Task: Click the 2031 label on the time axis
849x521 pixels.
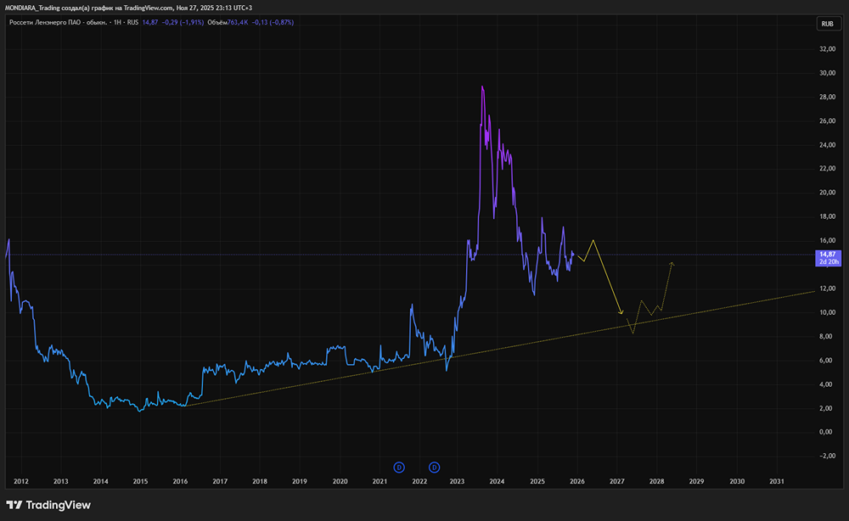Action: click(x=777, y=481)
